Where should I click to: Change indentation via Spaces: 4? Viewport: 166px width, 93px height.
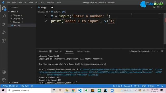[128, 86]
